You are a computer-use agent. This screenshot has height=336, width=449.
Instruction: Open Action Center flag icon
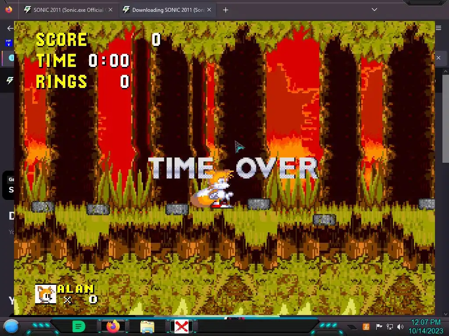pos(379,326)
